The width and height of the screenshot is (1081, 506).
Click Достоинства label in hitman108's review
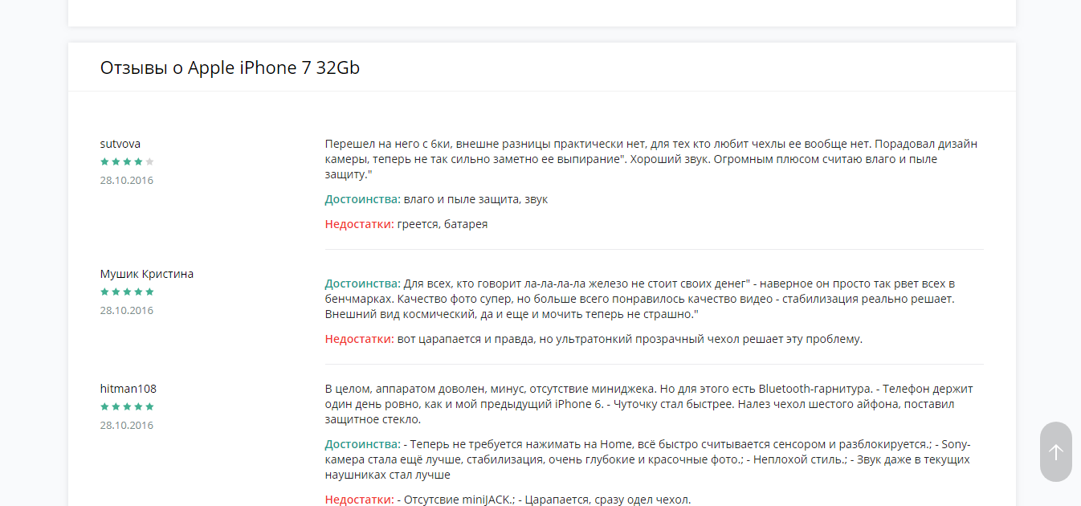coord(363,444)
